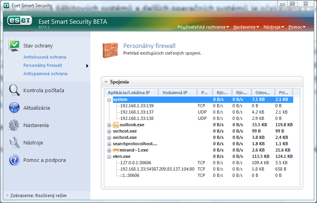The height and width of the screenshot is (203, 317).
Task: Open the Pomoc top menu
Action: coord(297,27)
